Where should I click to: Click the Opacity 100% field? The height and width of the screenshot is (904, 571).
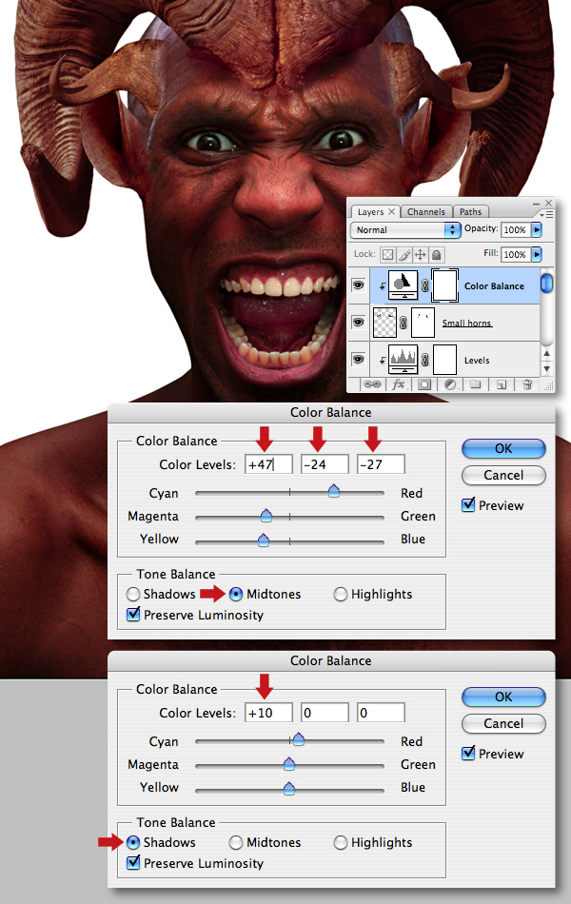(516, 230)
